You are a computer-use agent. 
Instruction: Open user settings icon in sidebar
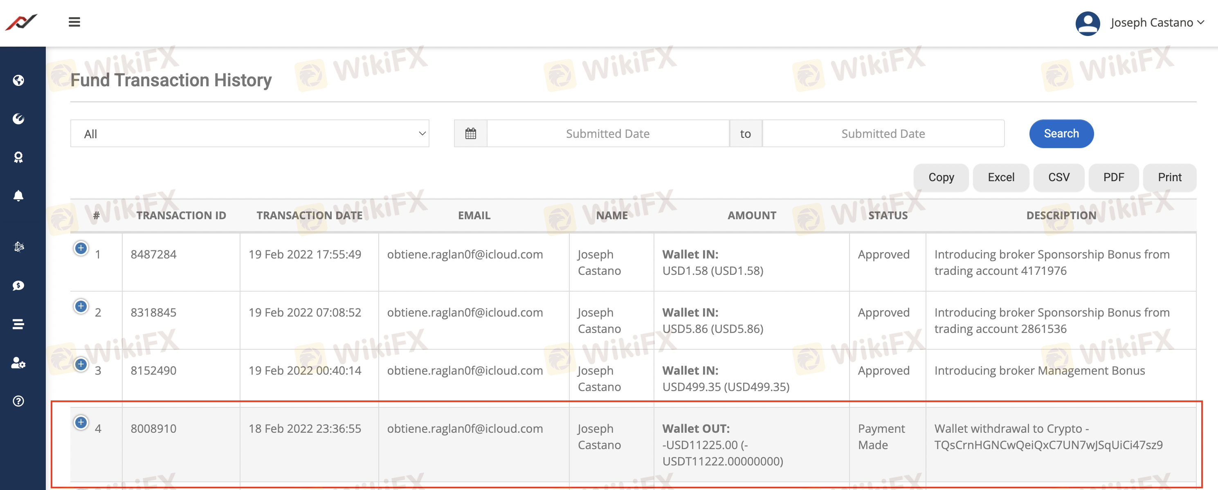click(18, 363)
